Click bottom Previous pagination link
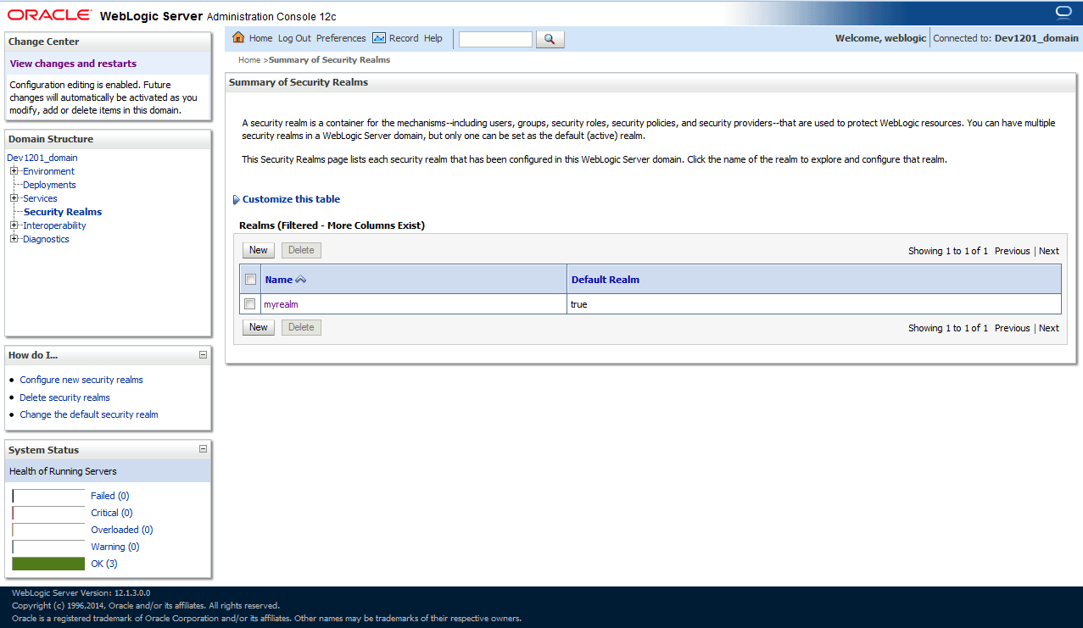This screenshot has width=1083, height=628. pyautogui.click(x=1013, y=328)
